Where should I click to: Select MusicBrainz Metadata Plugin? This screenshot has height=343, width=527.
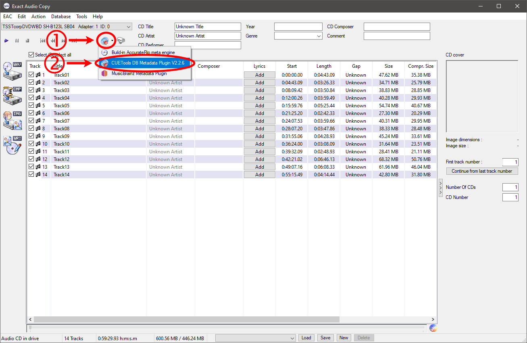[144, 73]
